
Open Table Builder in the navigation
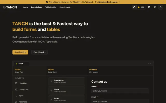tap(51, 7)
